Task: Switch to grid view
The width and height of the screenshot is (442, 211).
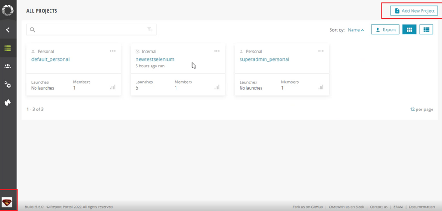Action: 409,30
